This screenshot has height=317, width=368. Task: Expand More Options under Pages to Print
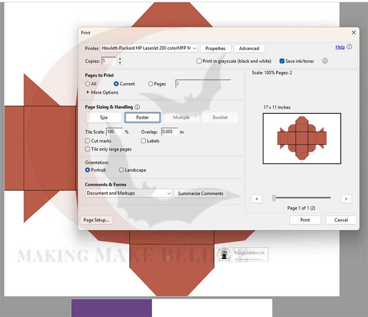(102, 92)
